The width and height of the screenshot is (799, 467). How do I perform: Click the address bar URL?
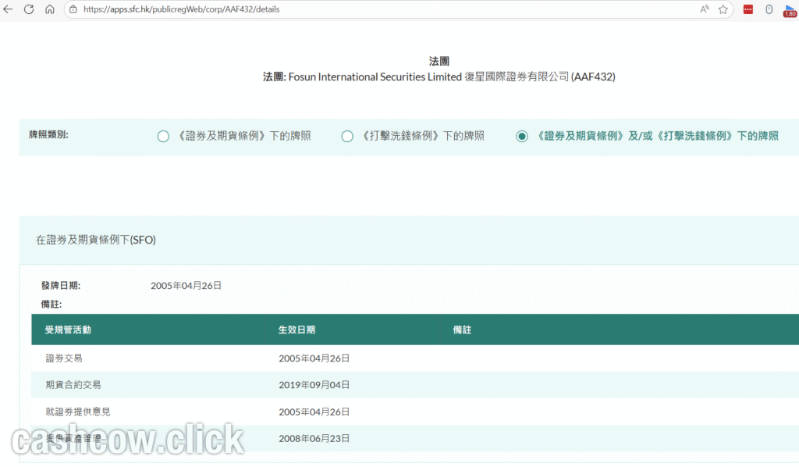pos(181,9)
